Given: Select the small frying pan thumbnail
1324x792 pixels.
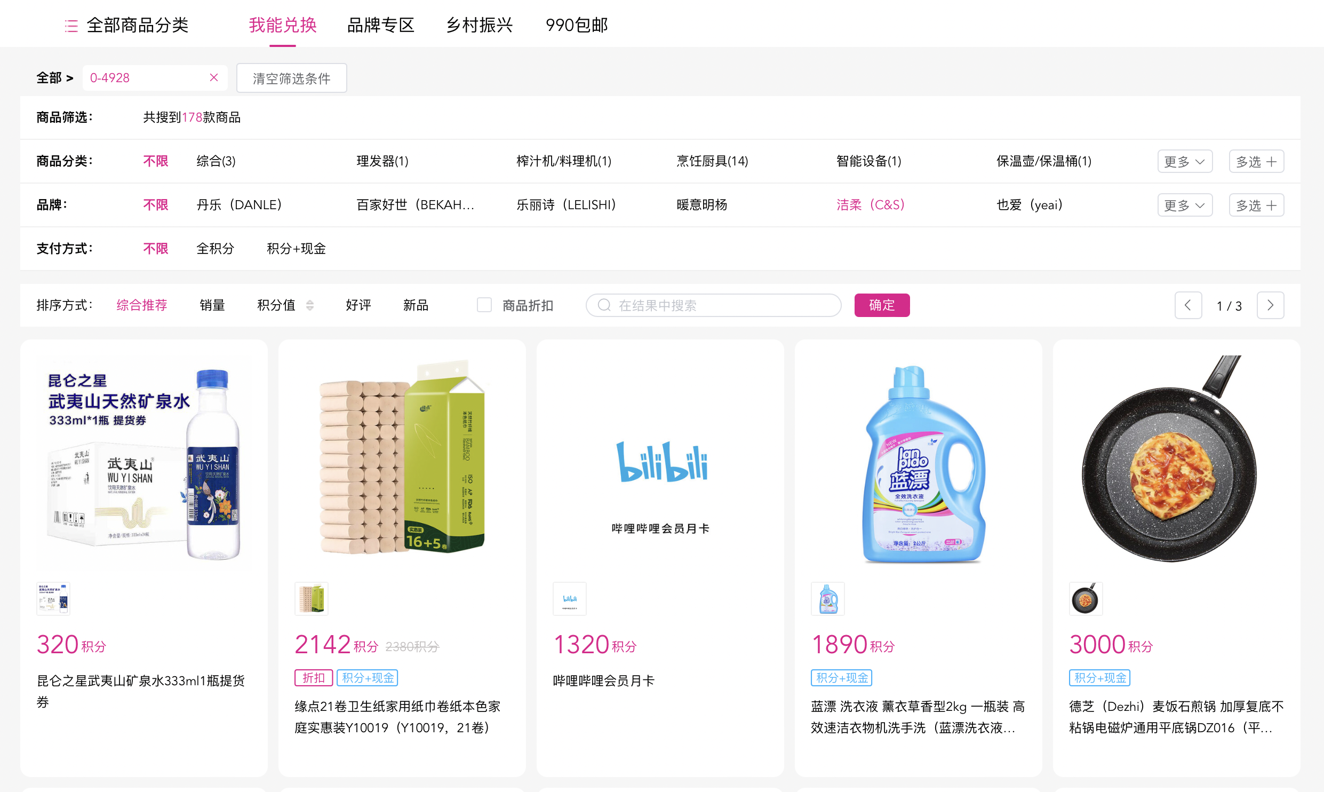Looking at the screenshot, I should pos(1086,598).
